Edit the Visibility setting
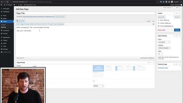Screen dimensions: 183x103 click(170, 23)
